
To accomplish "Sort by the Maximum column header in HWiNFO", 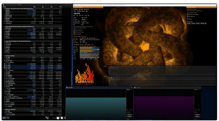I will (x=52, y=7).
